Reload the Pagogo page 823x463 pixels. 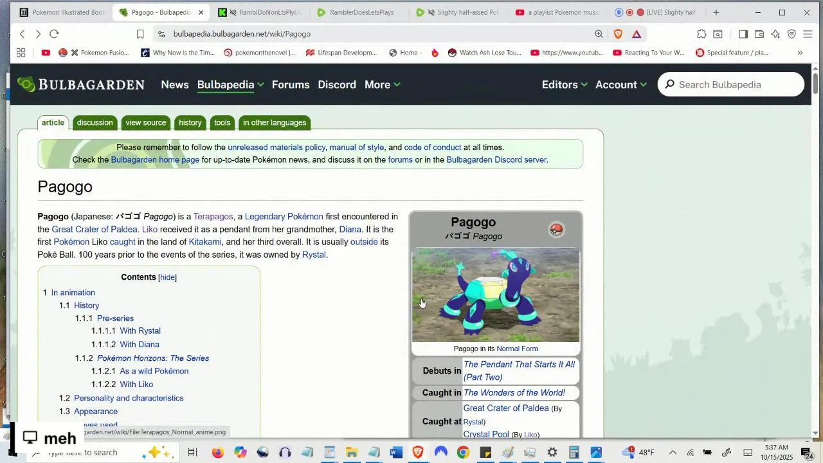point(54,34)
